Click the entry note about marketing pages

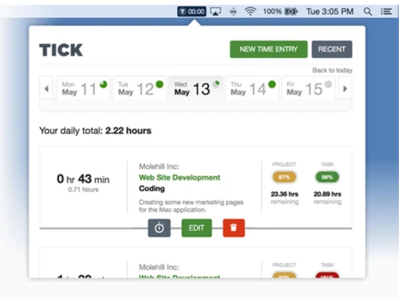[191, 206]
